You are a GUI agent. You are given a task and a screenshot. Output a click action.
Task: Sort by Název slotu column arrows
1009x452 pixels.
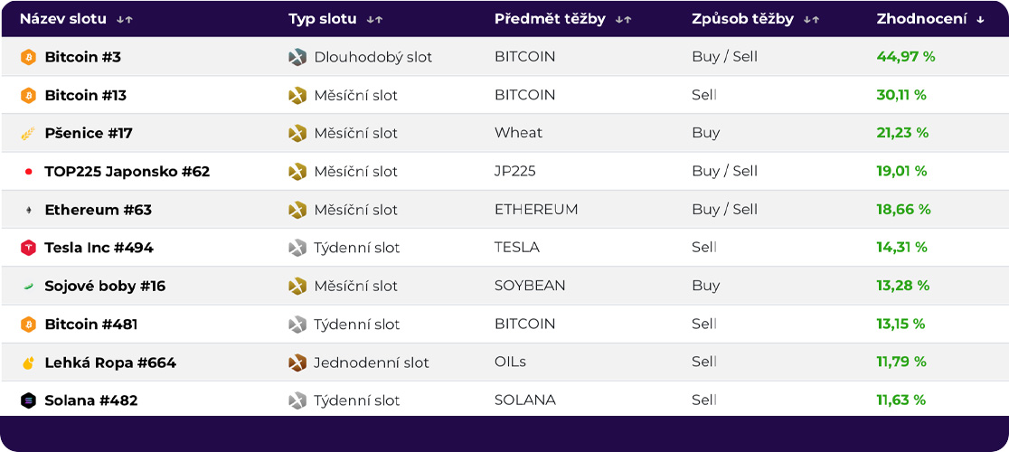[x=125, y=20]
